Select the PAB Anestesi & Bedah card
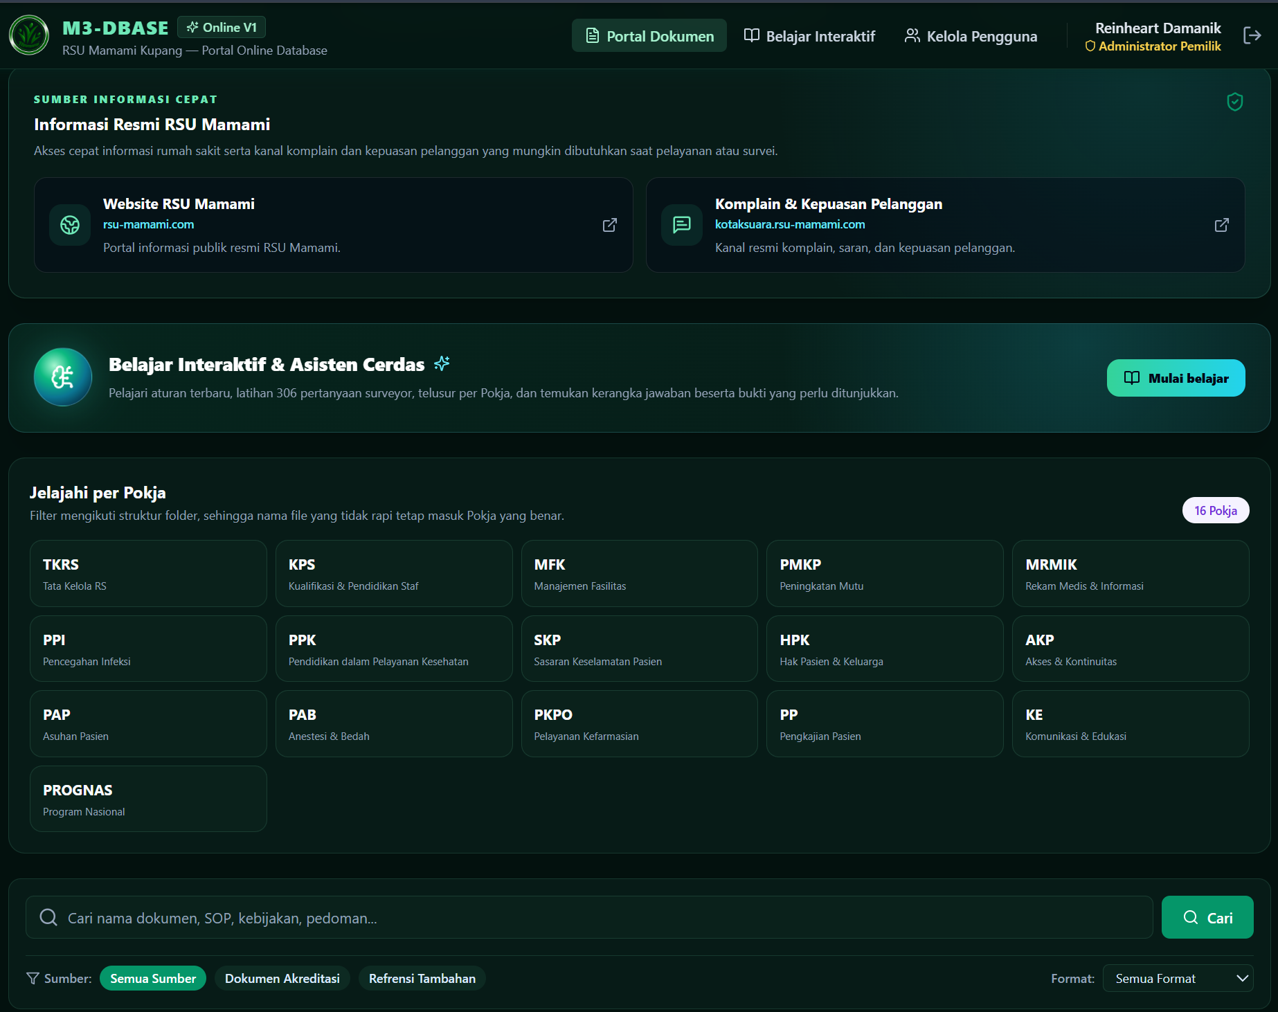The width and height of the screenshot is (1278, 1012). tap(394, 723)
